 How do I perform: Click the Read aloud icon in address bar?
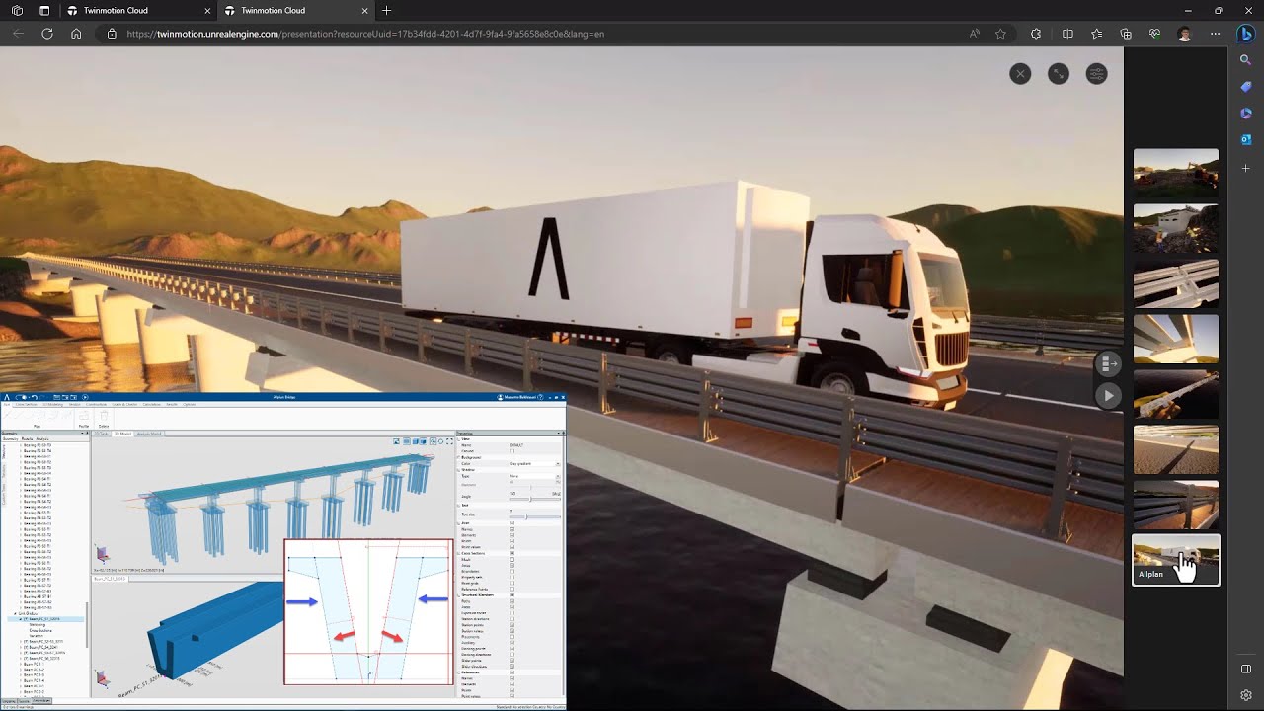point(975,34)
